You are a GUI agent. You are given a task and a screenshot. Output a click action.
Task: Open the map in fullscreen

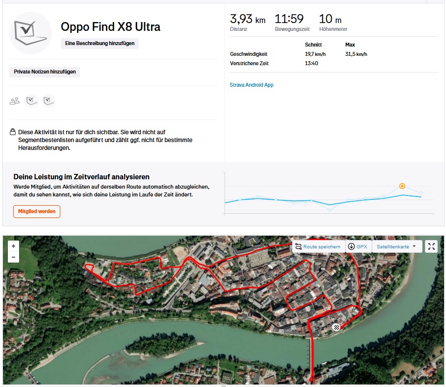(x=431, y=246)
